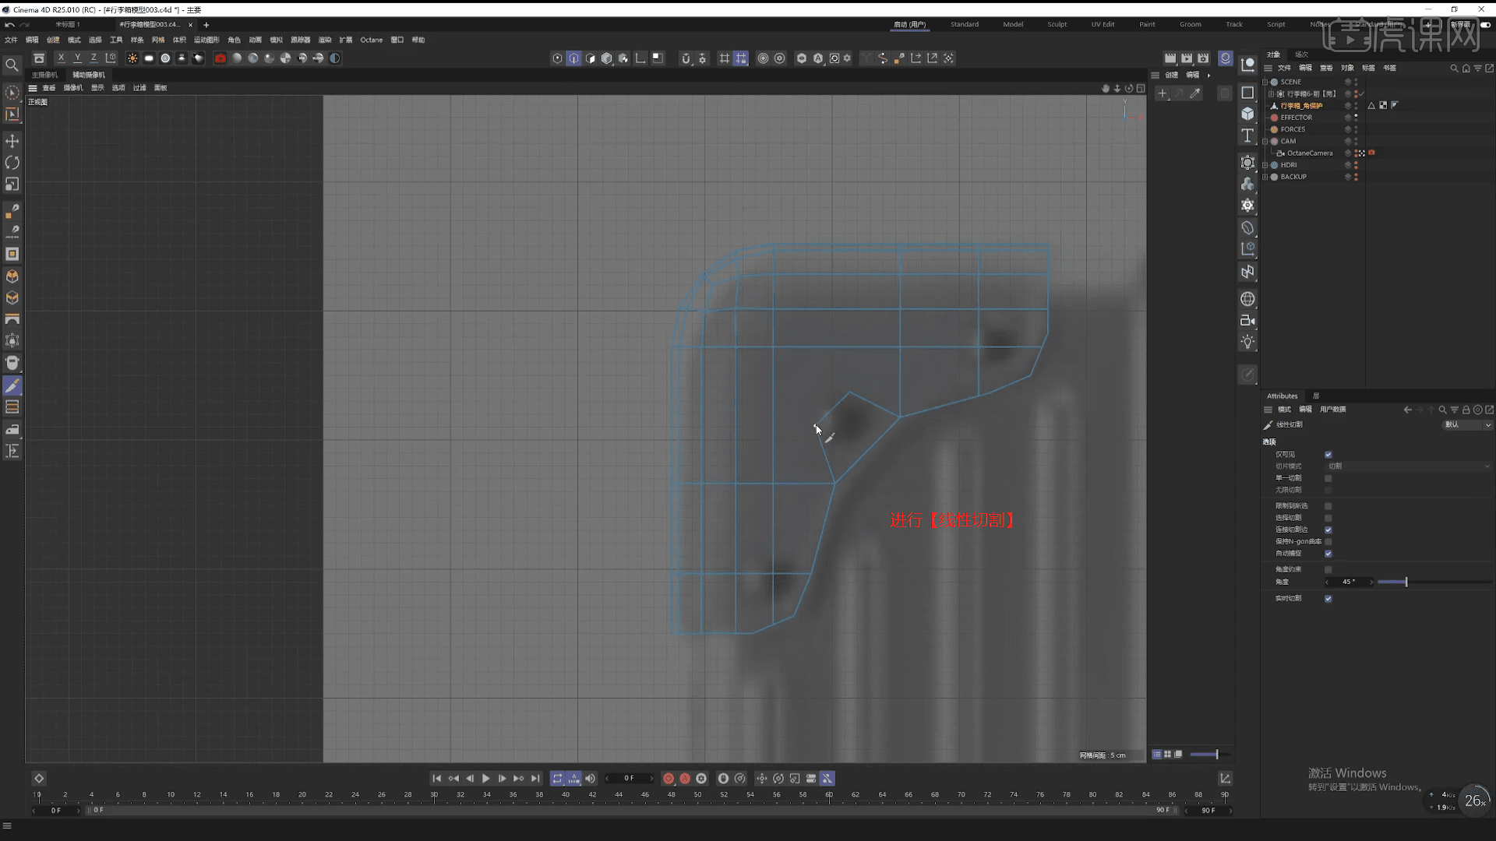Viewport: 1496px width, 841px height.
Task: Select the OctaneCamera object row
Action: click(1310, 153)
